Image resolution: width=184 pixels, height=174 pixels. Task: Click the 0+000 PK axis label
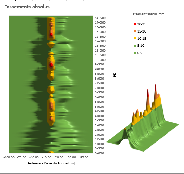point(99,153)
